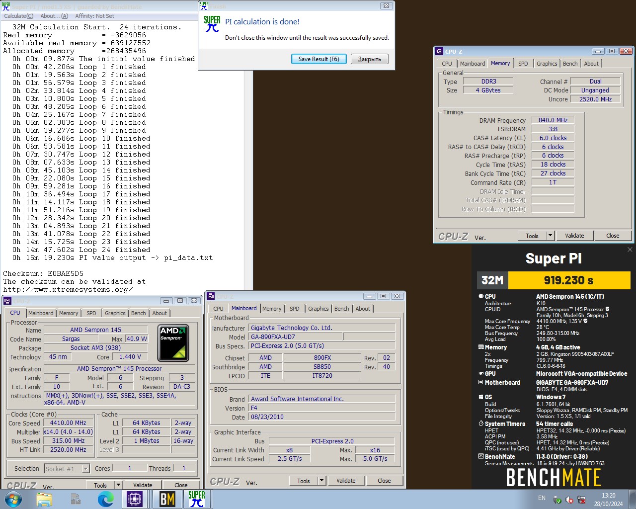
Task: Click Validate in CPU-Z CPU window
Action: (x=143, y=485)
